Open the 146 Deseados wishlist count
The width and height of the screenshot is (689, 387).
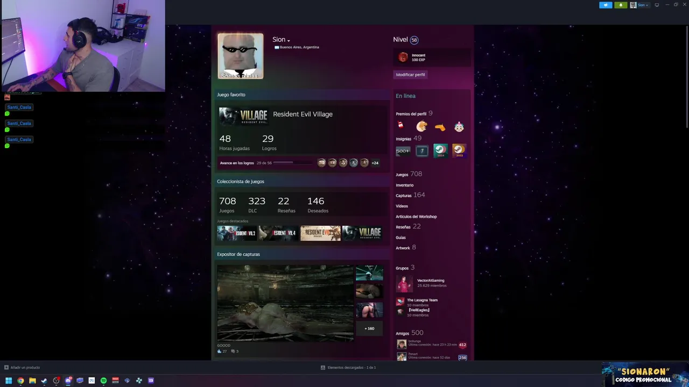click(x=318, y=204)
